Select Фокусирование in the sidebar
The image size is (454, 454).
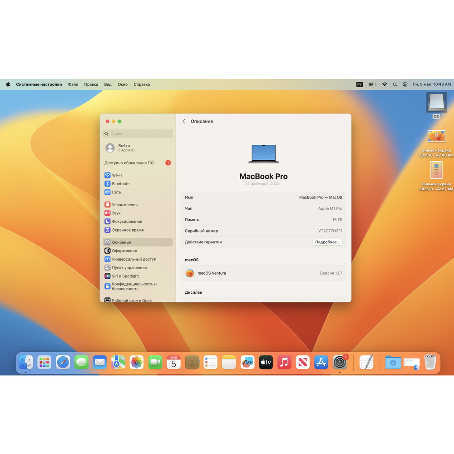(138, 221)
